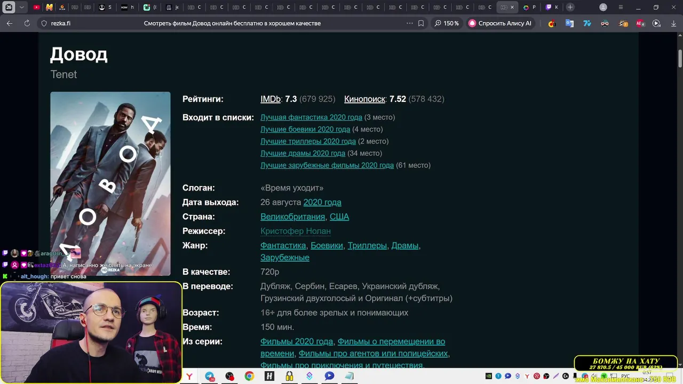683x384 pixels.
Task: Expand the tab list chevron dropdown
Action: tap(22, 7)
